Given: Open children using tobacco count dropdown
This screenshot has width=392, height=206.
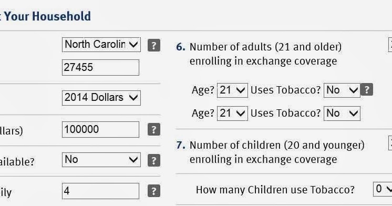Looking at the screenshot, I should 383,189.
